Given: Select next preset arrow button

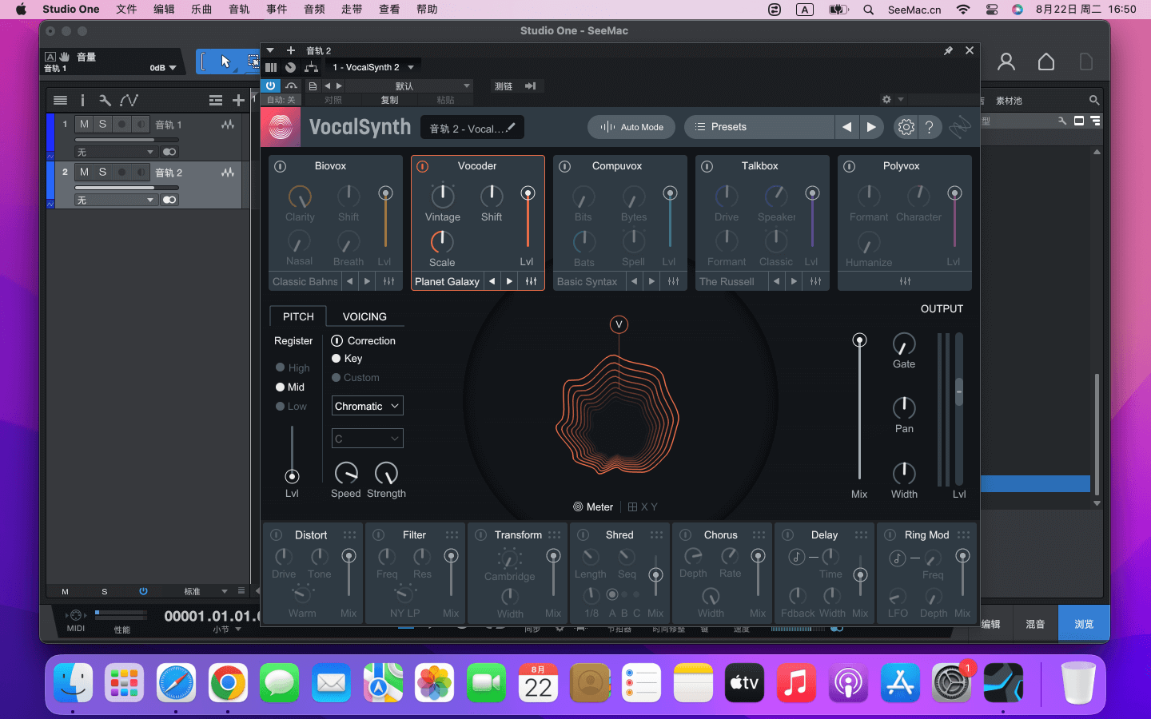Looking at the screenshot, I should click(871, 127).
